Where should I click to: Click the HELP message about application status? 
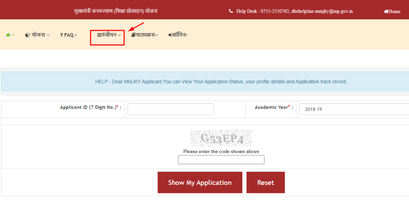point(221,82)
